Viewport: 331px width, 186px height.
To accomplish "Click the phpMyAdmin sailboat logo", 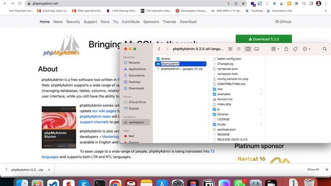I will click(x=62, y=45).
